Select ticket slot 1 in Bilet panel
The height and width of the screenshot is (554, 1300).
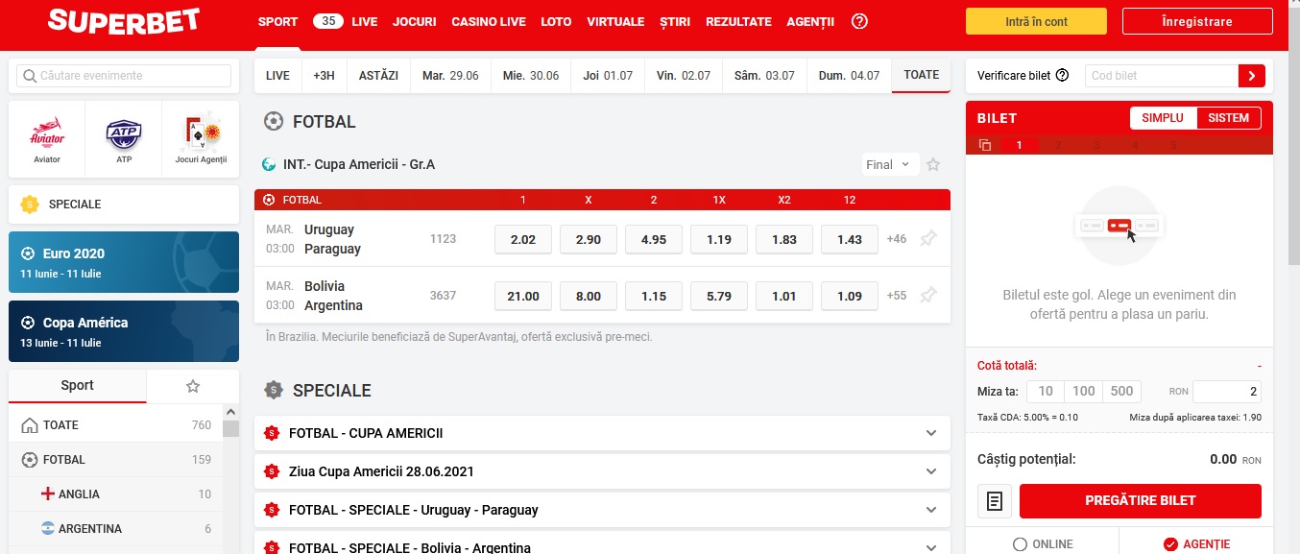(1020, 145)
